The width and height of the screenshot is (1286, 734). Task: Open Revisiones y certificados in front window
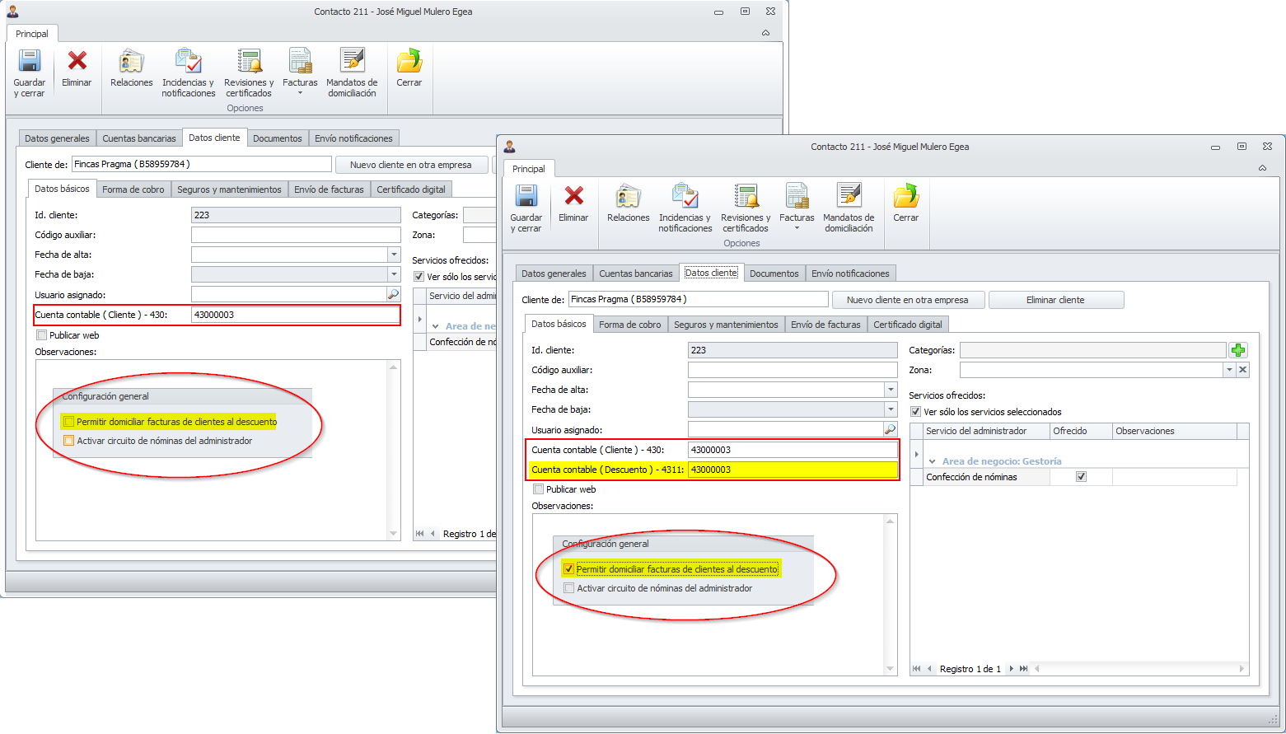746,208
